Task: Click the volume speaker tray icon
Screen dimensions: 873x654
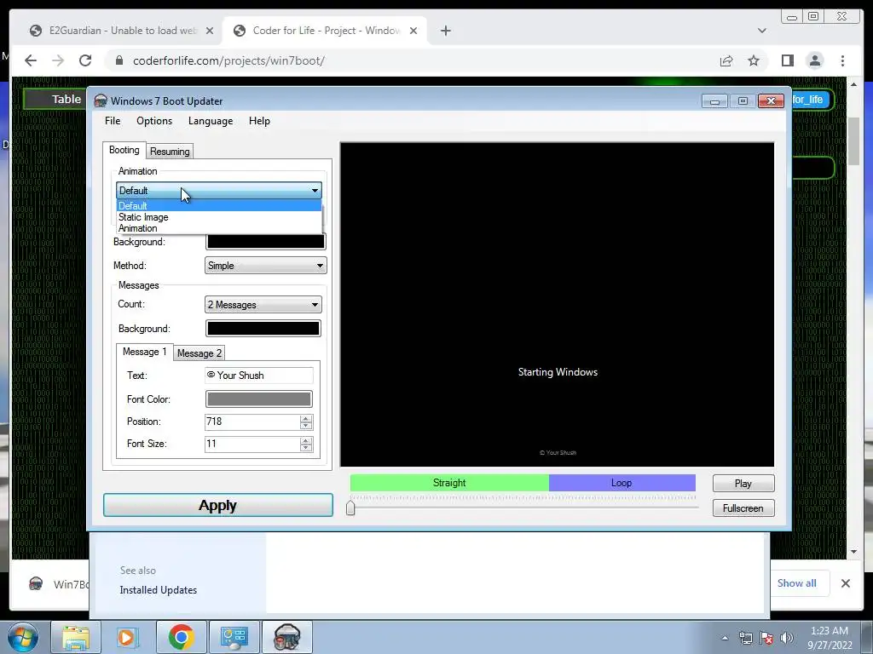Action: pos(787,638)
